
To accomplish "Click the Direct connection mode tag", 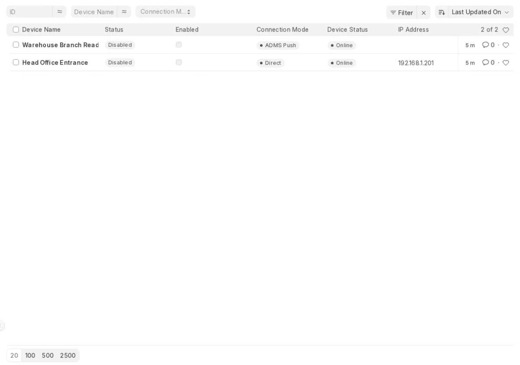I will [270, 63].
